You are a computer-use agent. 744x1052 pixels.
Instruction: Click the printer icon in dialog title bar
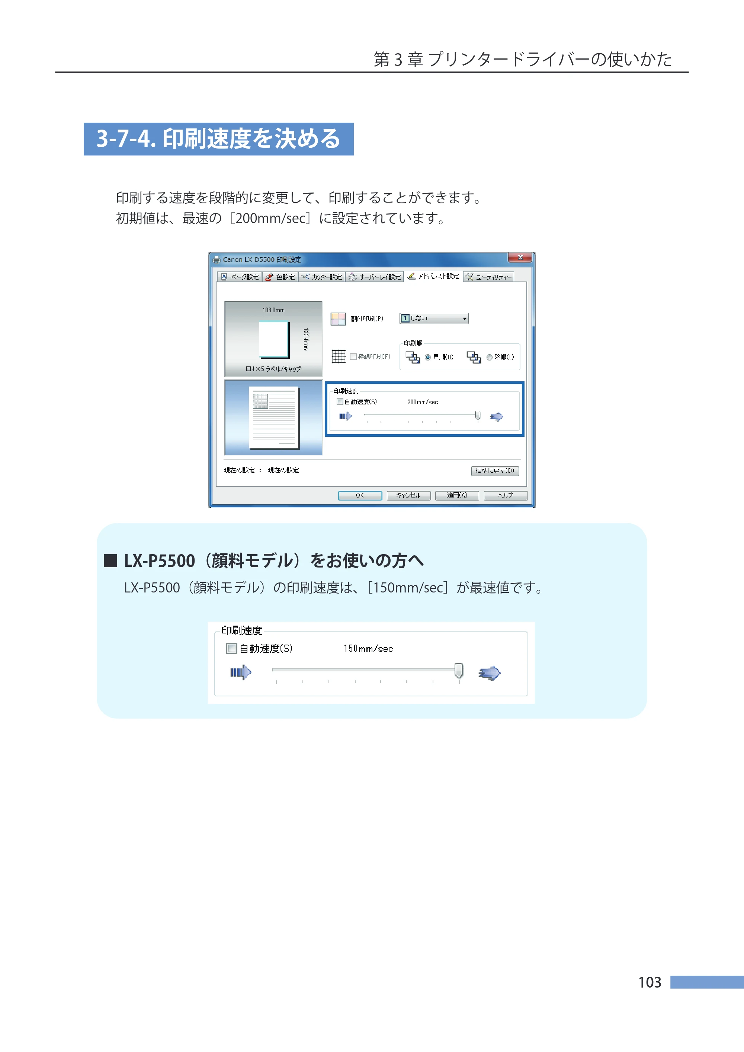pyautogui.click(x=217, y=260)
